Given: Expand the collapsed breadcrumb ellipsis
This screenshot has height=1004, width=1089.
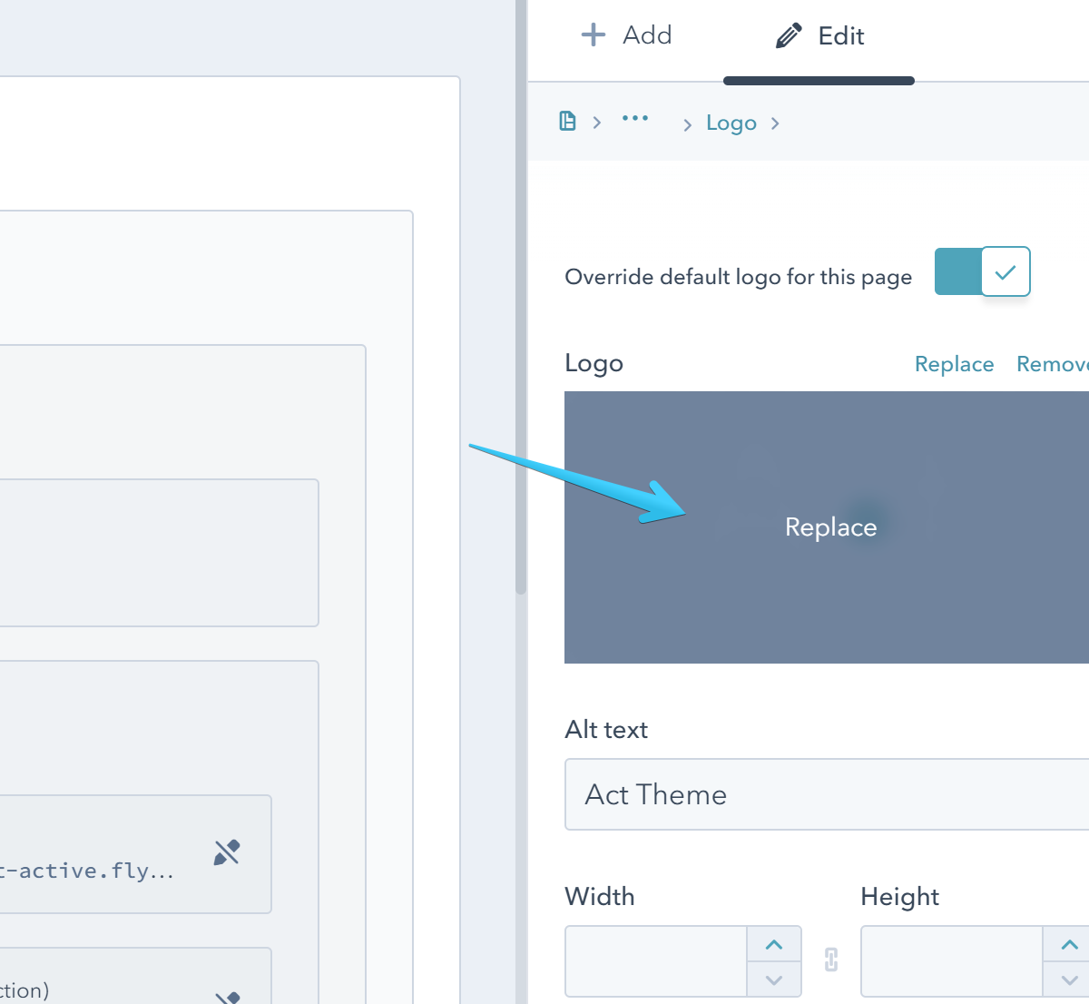Looking at the screenshot, I should tap(635, 119).
